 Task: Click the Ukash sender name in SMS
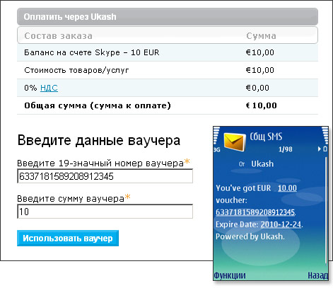click(x=262, y=163)
